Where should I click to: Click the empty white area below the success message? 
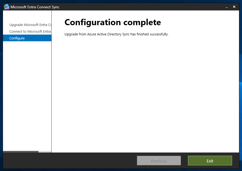[x=145, y=92]
